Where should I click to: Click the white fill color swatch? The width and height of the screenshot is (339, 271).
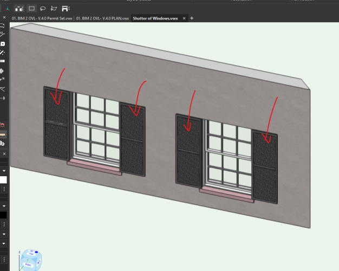click(x=3, y=180)
